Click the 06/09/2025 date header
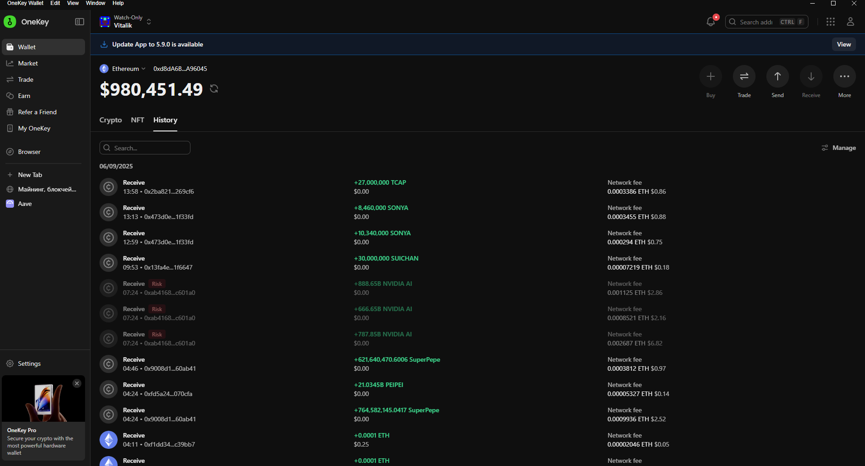Viewport: 865px width, 466px height. click(116, 166)
